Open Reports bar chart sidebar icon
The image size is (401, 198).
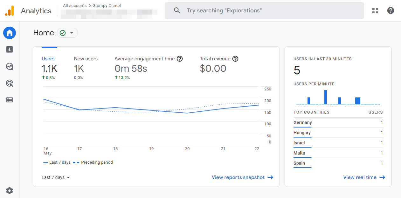click(x=10, y=49)
